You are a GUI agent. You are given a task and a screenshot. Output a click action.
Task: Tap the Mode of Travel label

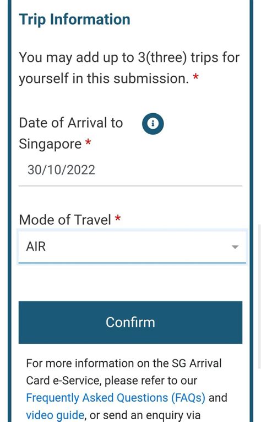coord(65,220)
